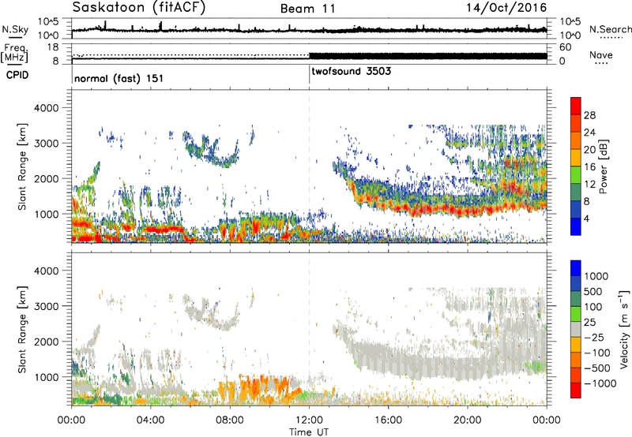Click the N.Sky legend label
The width and height of the screenshot is (632, 437).
(x=15, y=29)
